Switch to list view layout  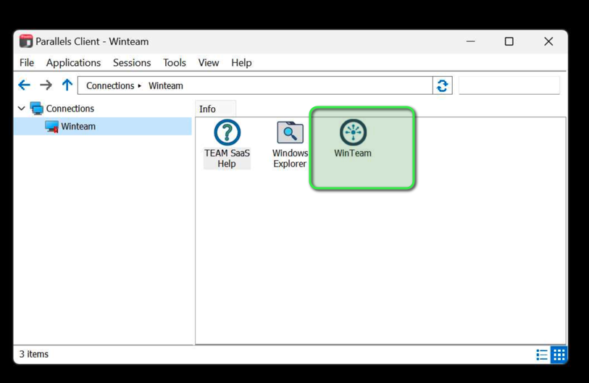[x=542, y=355]
